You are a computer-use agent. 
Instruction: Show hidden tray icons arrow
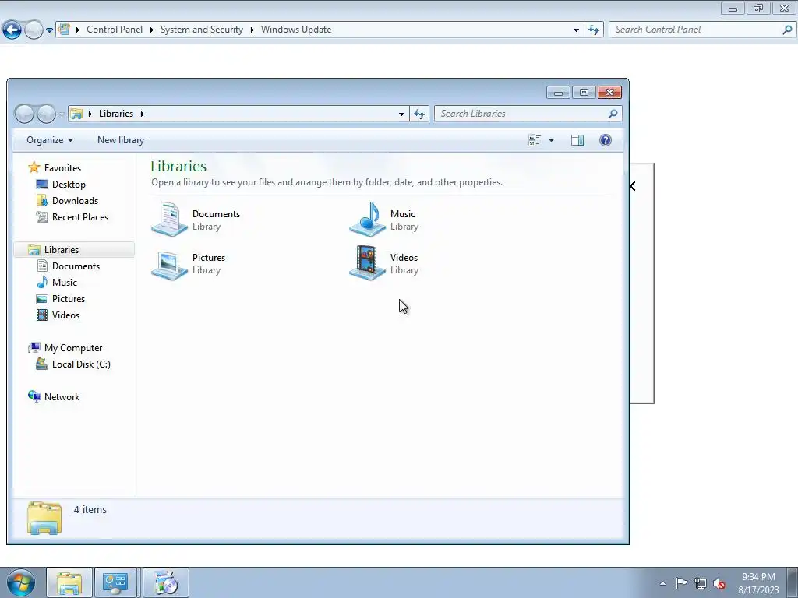coord(662,583)
